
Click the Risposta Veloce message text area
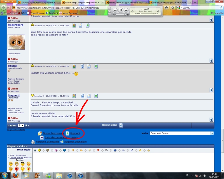[123, 162]
